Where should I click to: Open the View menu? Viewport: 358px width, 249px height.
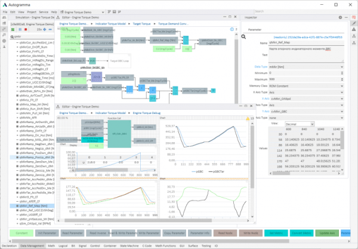(x=21, y=12)
